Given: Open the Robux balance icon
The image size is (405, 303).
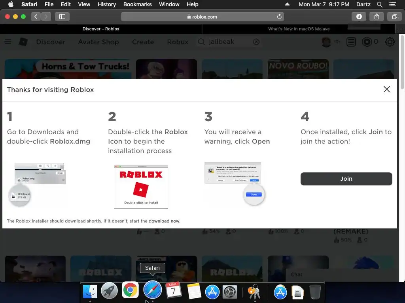Looking at the screenshot, I should tap(367, 42).
